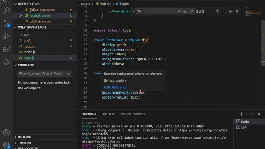Close the terminal panel

click(259, 114)
